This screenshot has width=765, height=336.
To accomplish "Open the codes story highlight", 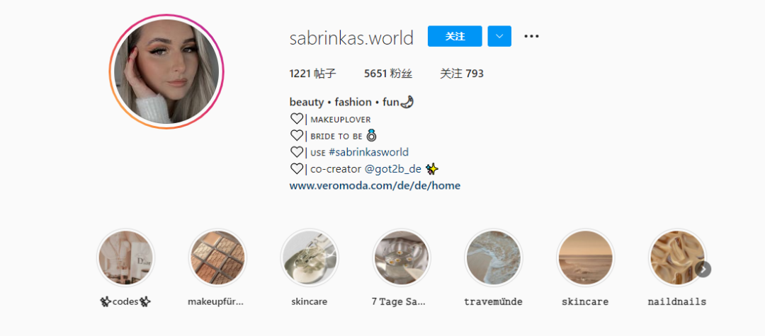I will (x=125, y=258).
